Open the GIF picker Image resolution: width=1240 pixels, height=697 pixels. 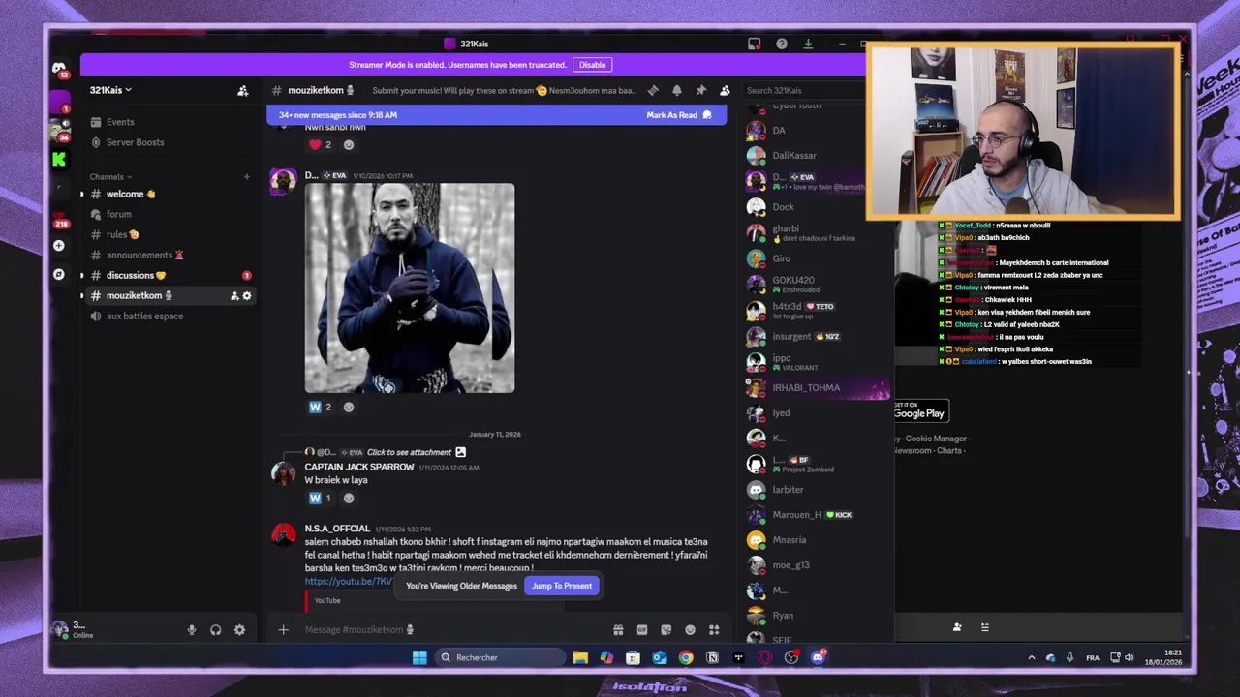coord(641,630)
